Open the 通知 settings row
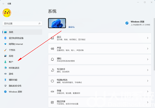155x108 pixels. [x=100, y=59]
